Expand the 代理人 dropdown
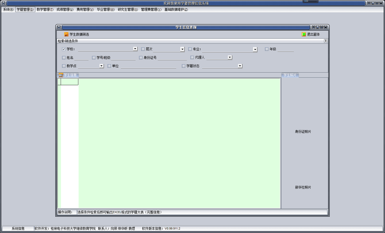 [x=230, y=57]
